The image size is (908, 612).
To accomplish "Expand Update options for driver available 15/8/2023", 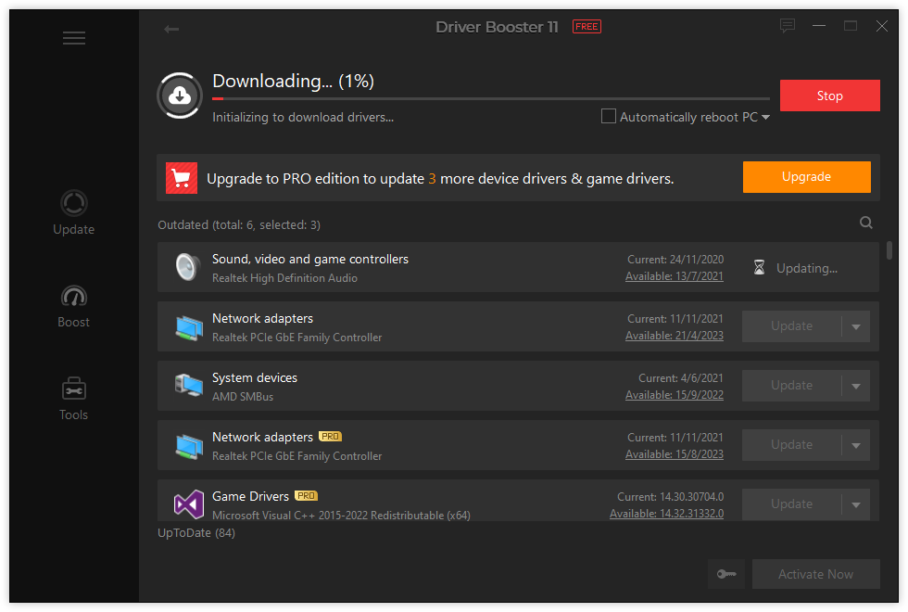I will 856,445.
